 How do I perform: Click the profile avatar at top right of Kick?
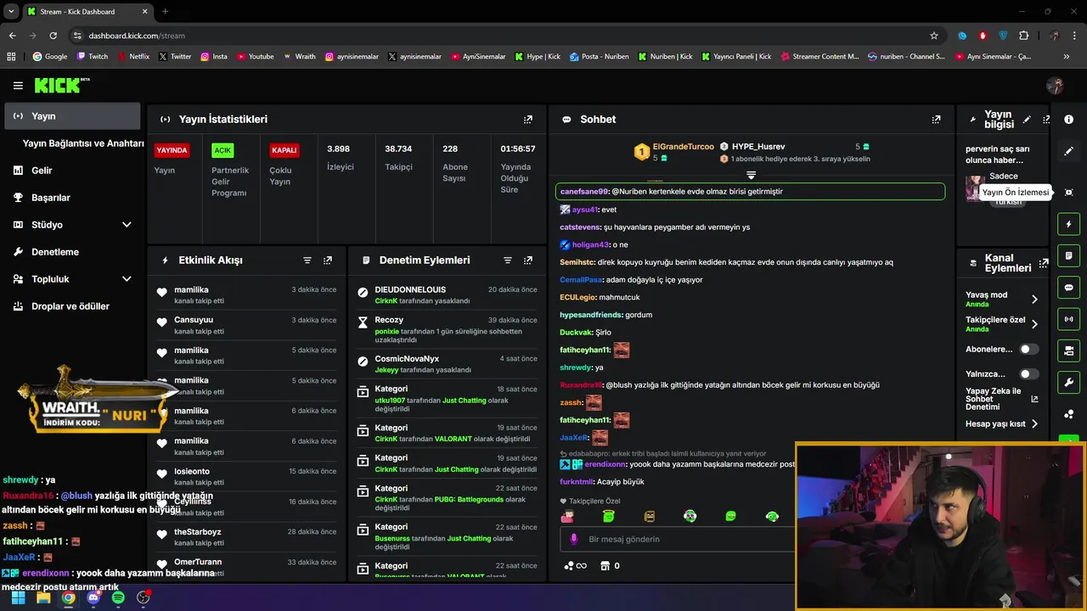coord(1055,86)
